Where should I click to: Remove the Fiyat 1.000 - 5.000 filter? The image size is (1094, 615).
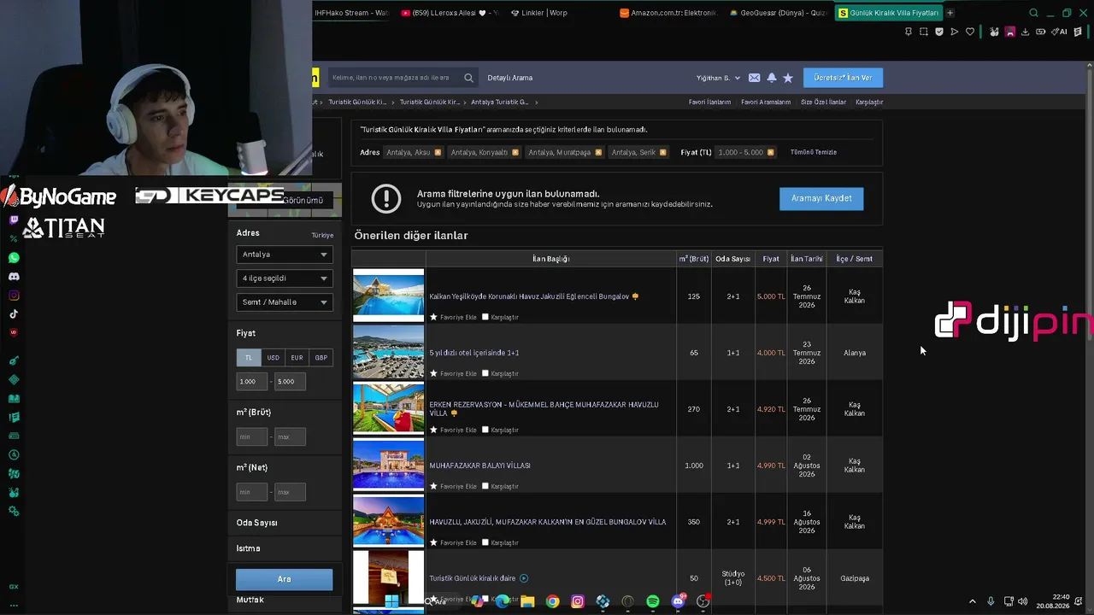coord(770,152)
